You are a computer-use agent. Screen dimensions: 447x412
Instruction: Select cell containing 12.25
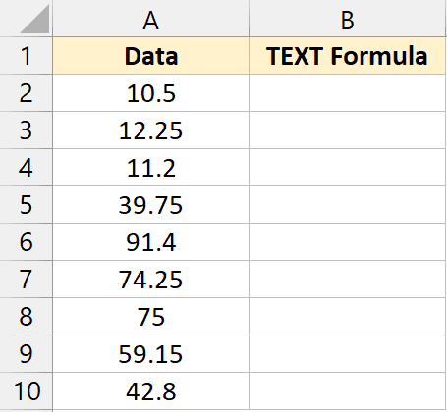151,130
